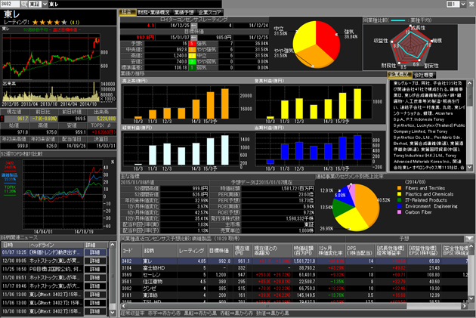Click the window layout icon showing 1
This screenshot has height=318, width=476.
pos(453,4)
